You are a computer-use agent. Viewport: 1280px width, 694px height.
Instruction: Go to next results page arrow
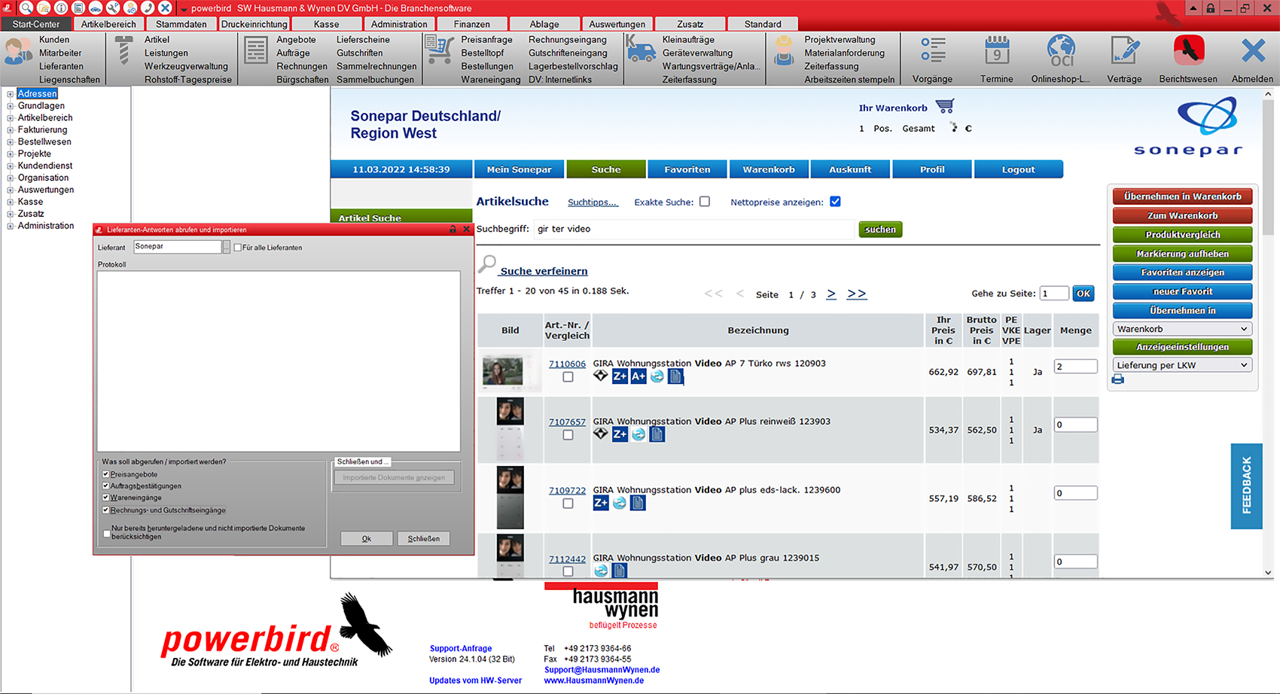click(831, 294)
